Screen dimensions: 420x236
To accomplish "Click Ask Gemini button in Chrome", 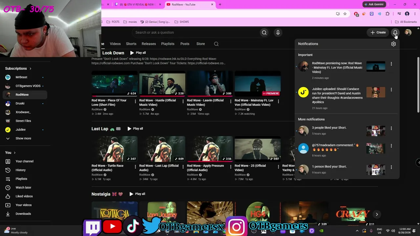I will point(374,5).
